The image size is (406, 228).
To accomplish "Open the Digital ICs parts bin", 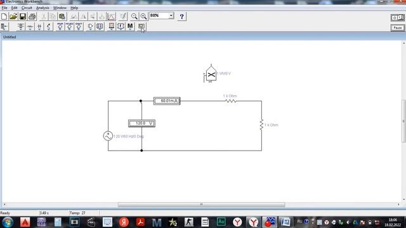I will click(x=79, y=27).
